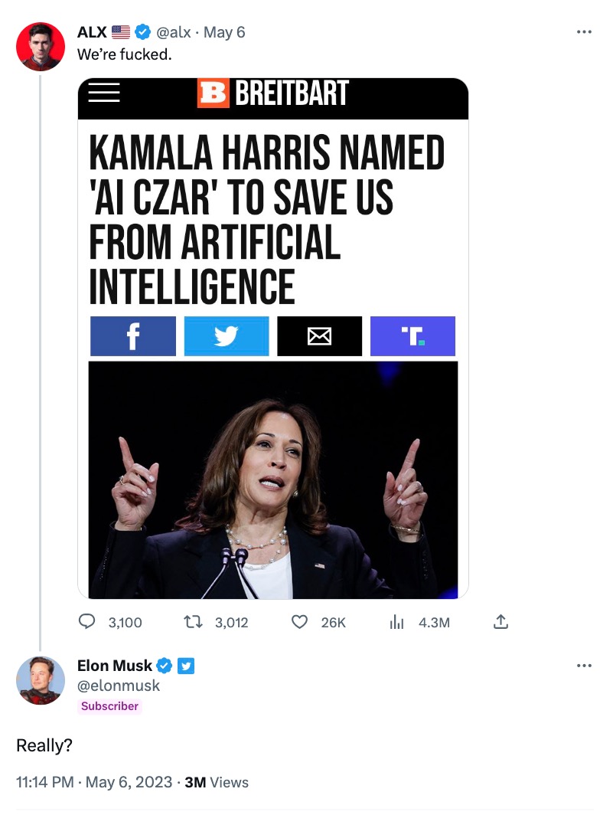Like the ALX tweet with heart icon
Screen dimensions: 600x815
pyautogui.click(x=300, y=623)
